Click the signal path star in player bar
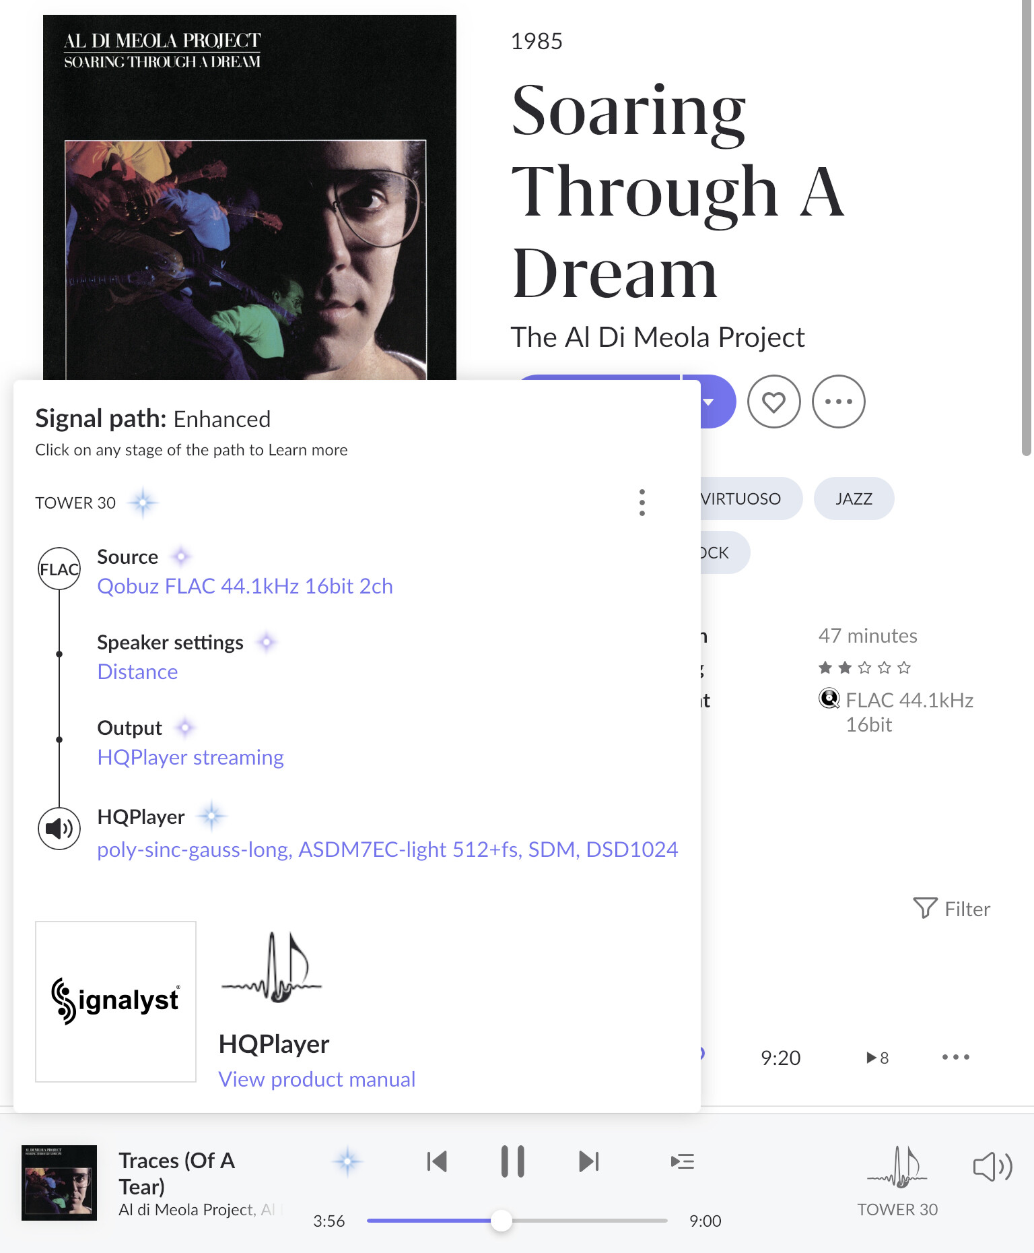This screenshot has height=1253, width=1034. point(347,1161)
